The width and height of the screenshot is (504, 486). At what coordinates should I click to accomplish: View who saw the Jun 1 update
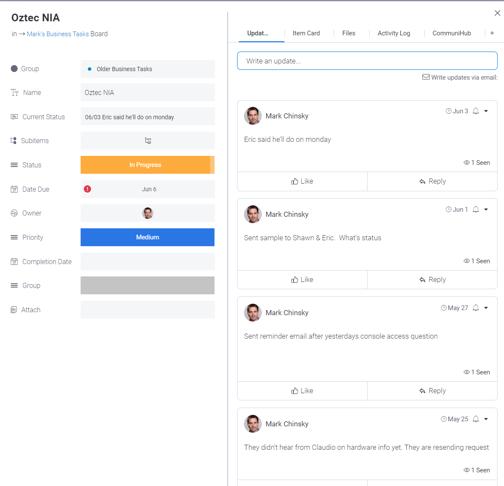pyautogui.click(x=477, y=261)
